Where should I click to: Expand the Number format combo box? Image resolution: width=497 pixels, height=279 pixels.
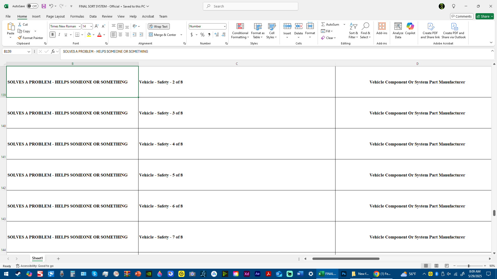click(224, 26)
